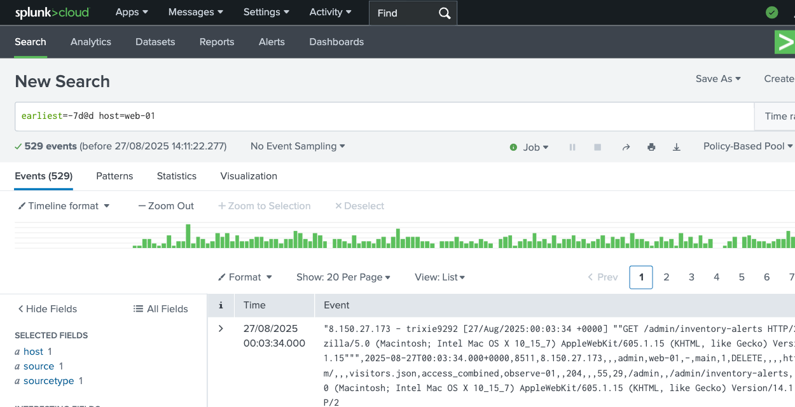Viewport: 795px width, 407px height.
Task: Go to results page 5
Action: 742,277
